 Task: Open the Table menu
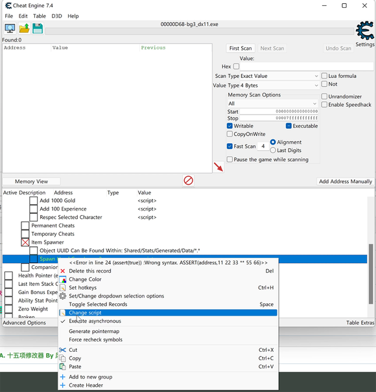click(40, 16)
